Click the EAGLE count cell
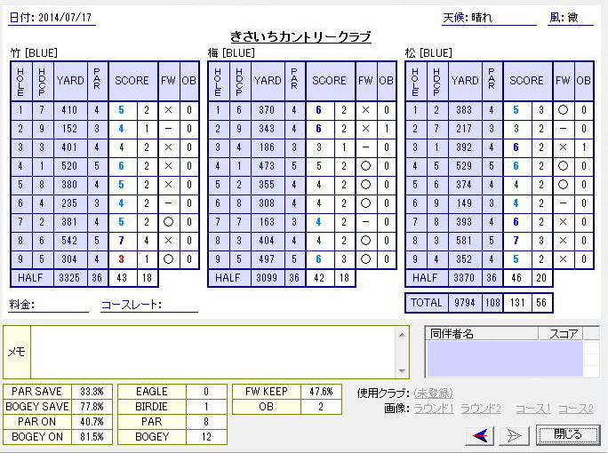The width and height of the screenshot is (608, 453). pos(206,392)
